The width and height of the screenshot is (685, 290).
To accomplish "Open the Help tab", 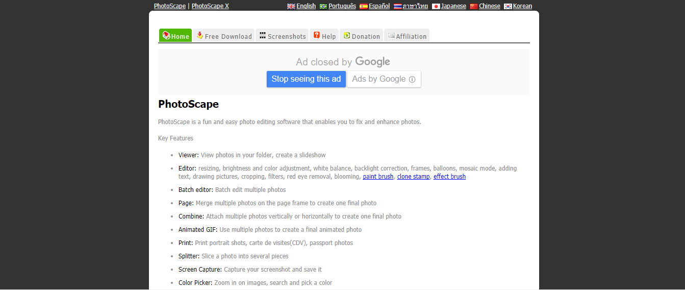I will [324, 36].
